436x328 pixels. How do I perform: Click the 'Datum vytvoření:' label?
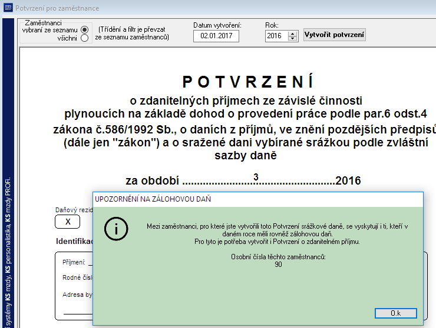pos(217,25)
